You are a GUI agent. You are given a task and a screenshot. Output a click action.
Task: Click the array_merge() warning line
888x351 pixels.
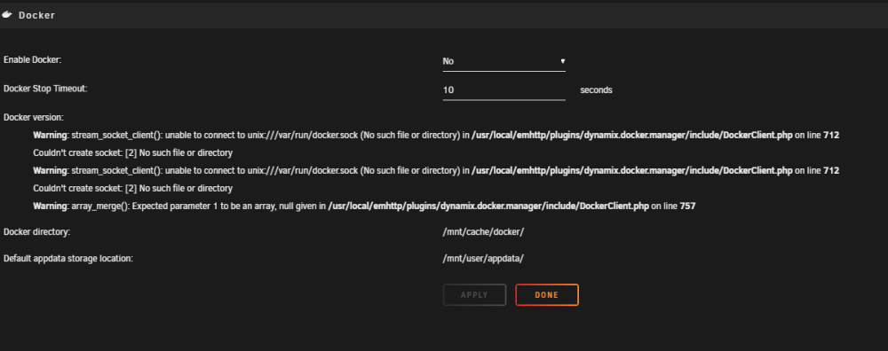tap(364, 207)
